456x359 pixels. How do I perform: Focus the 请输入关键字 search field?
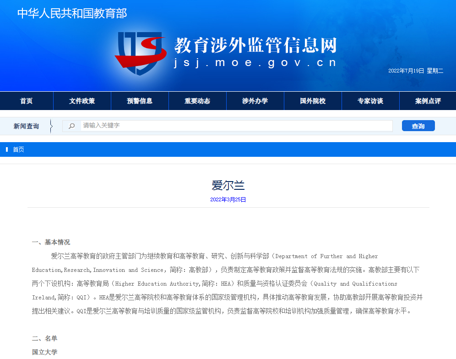[x=236, y=126]
